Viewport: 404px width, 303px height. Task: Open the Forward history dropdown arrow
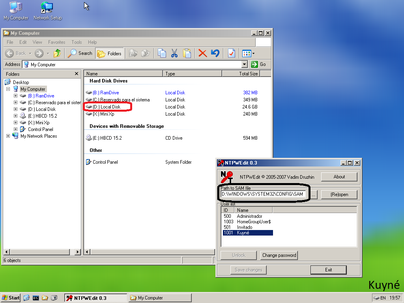[x=48, y=54]
